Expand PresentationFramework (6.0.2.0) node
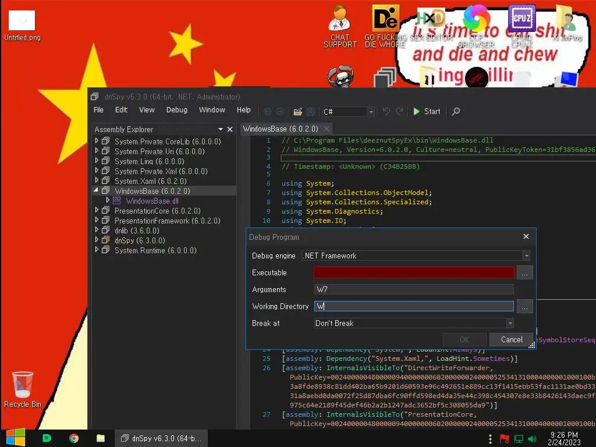596x447 pixels. [97, 220]
